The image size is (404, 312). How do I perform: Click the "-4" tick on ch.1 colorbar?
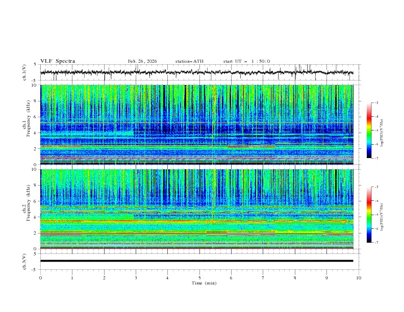click(x=376, y=117)
